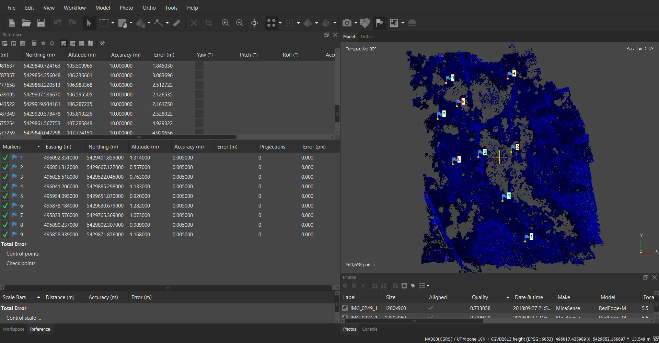Click the Show Markers flag icon

(x=379, y=23)
